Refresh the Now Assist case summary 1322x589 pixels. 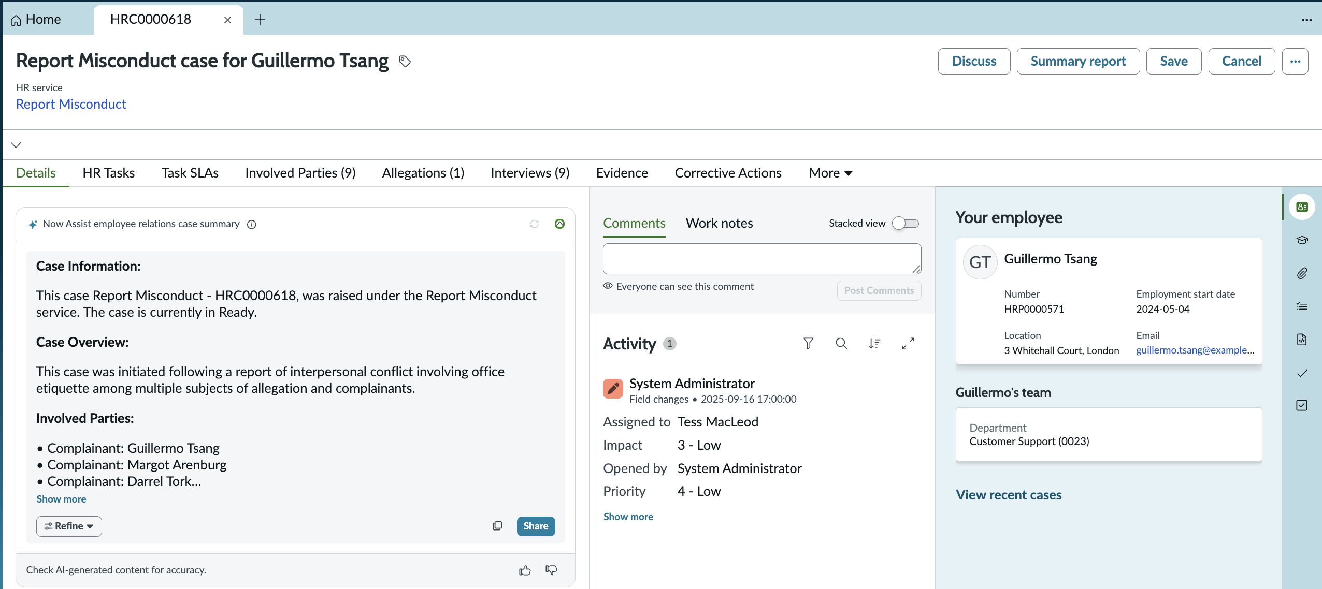(535, 224)
